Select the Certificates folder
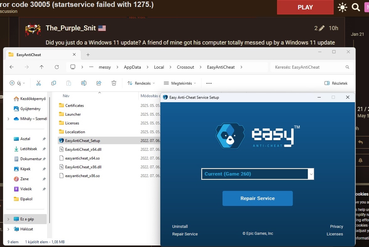 (74, 106)
